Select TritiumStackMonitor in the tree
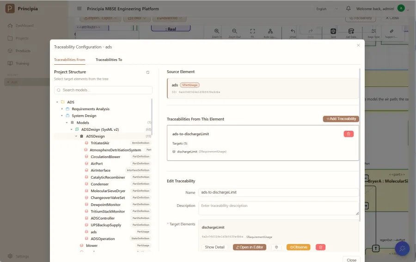416x262 pixels. tap(108, 211)
